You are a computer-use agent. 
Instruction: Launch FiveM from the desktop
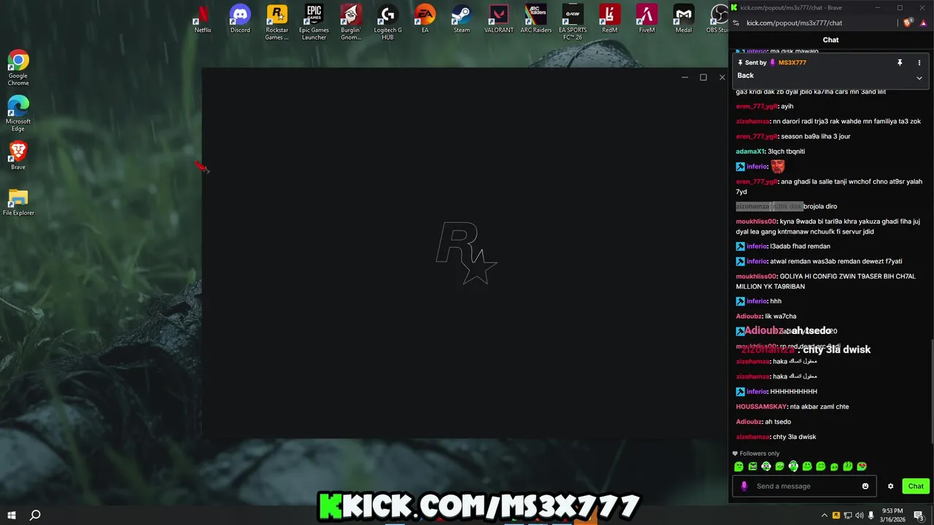coord(647,20)
